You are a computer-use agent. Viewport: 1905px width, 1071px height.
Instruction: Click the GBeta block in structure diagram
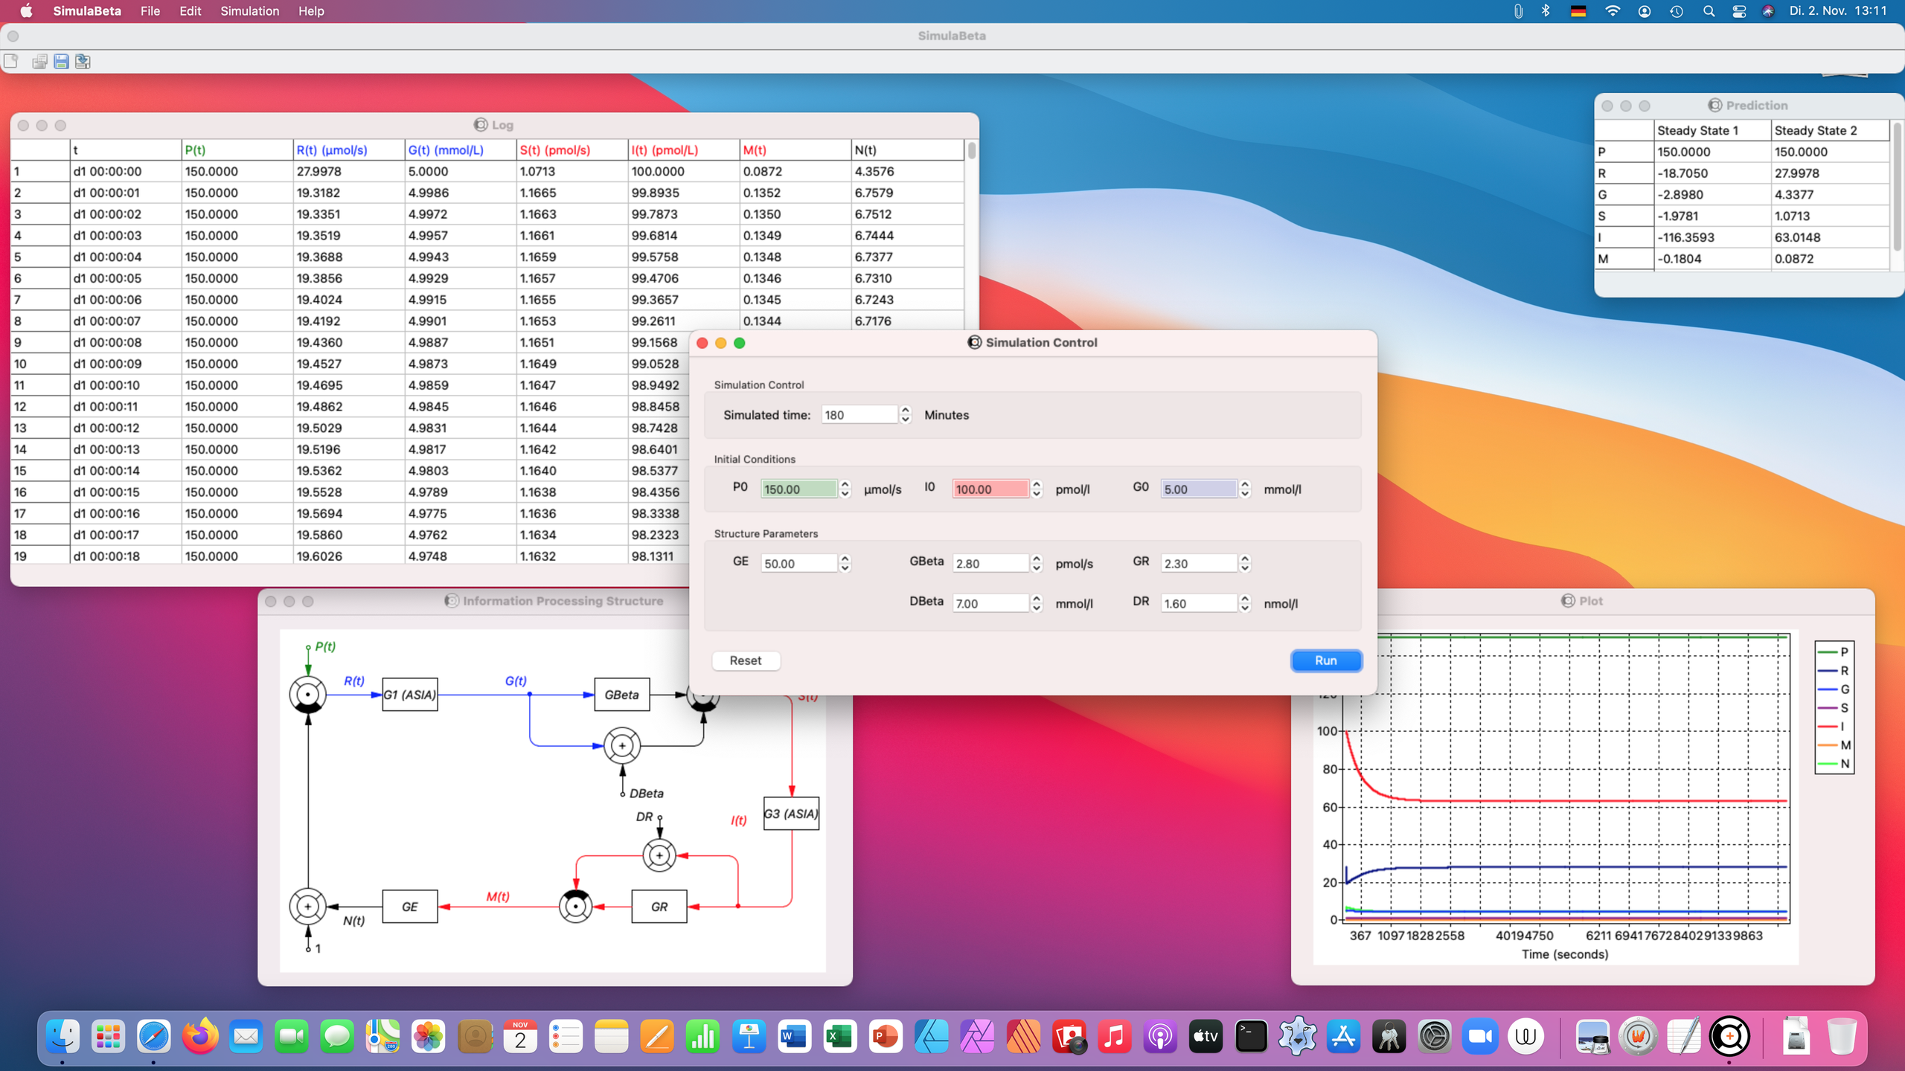tap(622, 695)
